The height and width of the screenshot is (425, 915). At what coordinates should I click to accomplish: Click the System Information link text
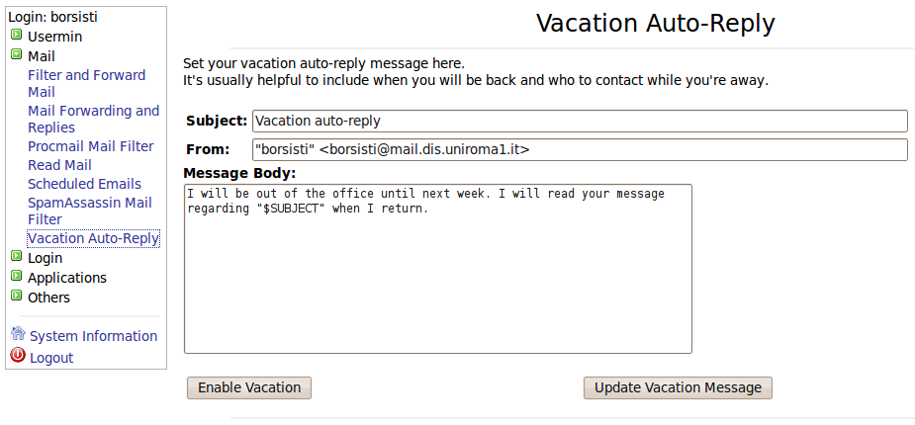93,336
